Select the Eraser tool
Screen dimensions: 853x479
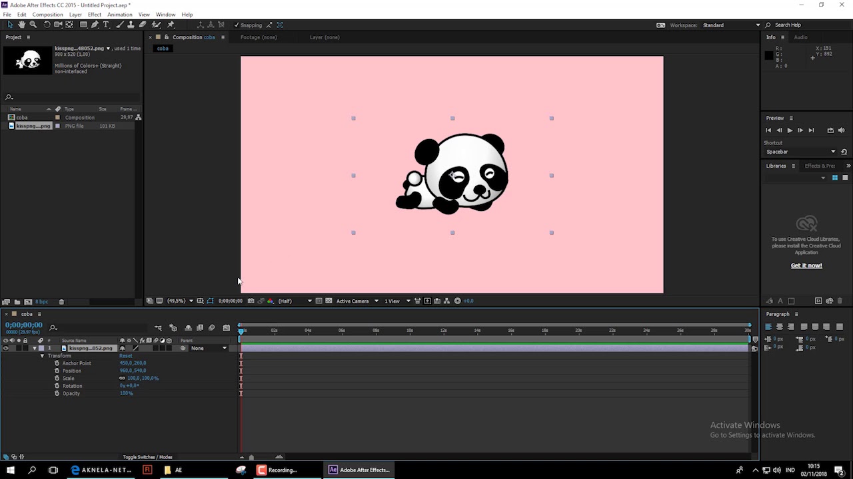(x=143, y=25)
